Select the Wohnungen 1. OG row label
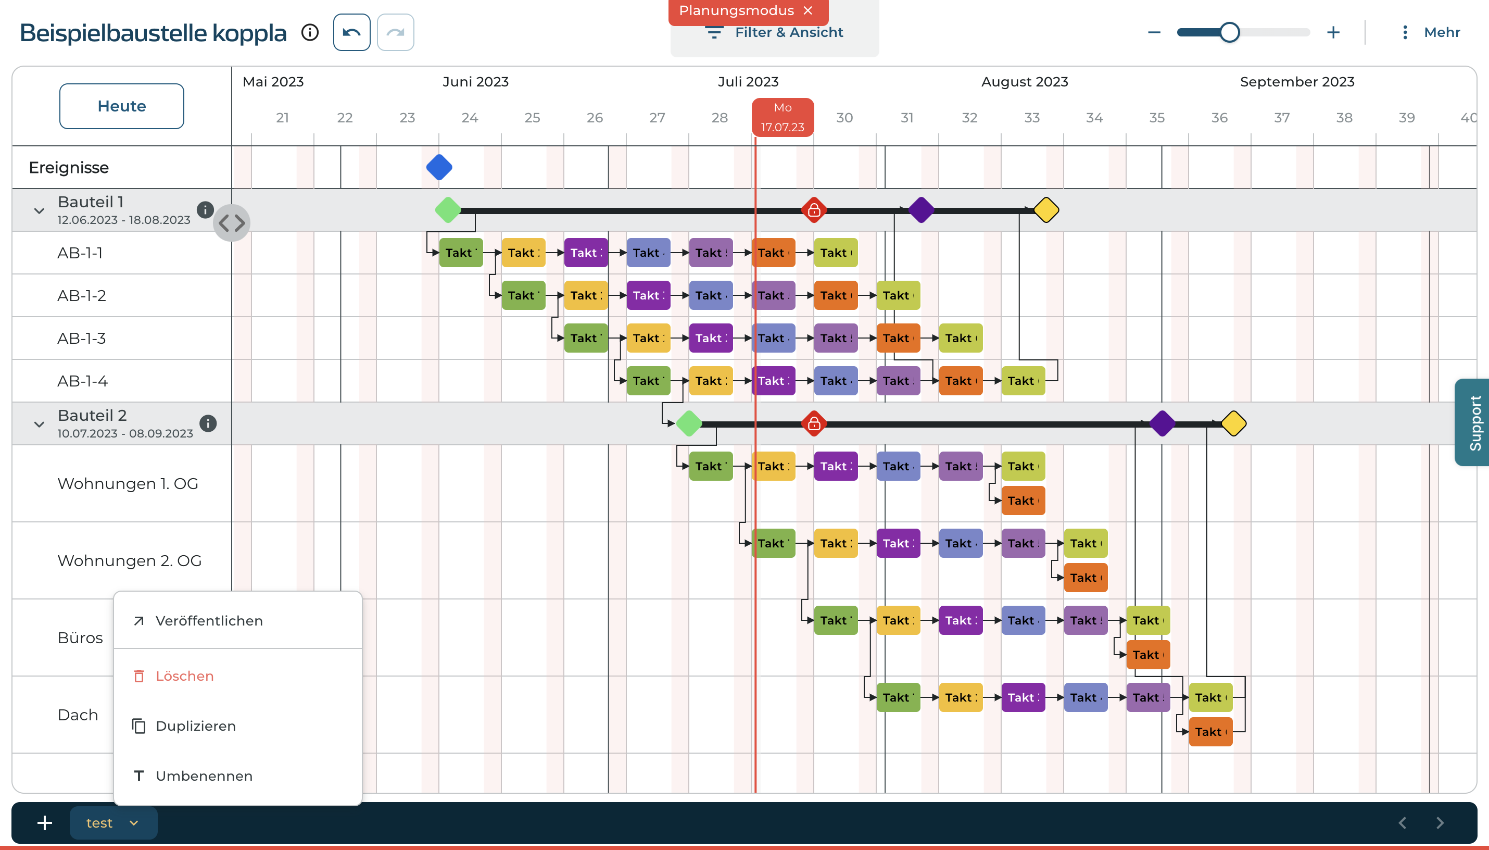1489x850 pixels. tap(128, 484)
